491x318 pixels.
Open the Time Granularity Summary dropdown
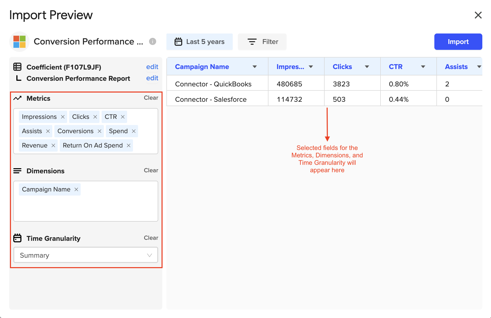coord(86,255)
